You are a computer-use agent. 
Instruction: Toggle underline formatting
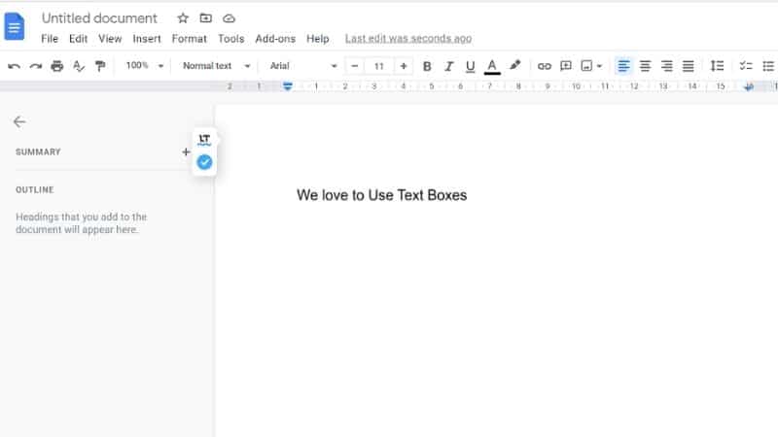[471, 66]
